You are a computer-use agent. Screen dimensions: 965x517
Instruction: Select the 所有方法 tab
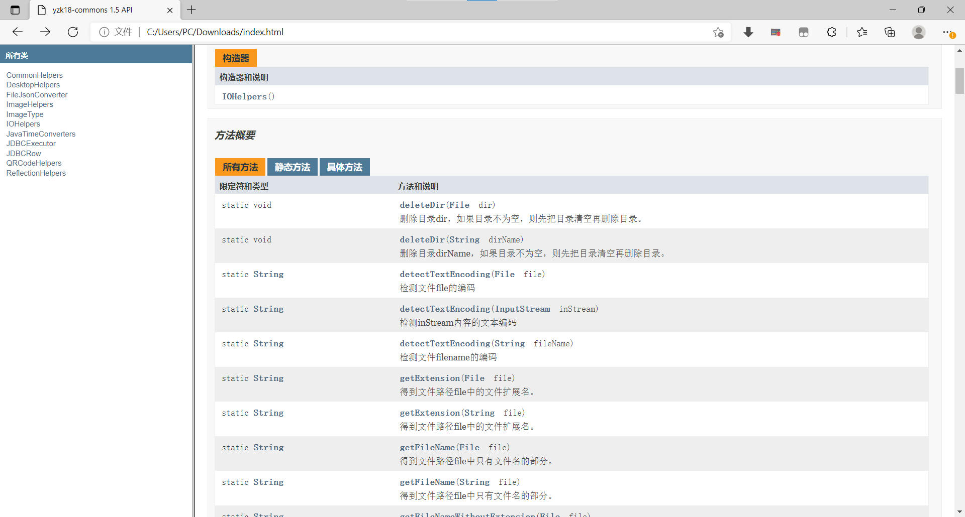pyautogui.click(x=240, y=167)
